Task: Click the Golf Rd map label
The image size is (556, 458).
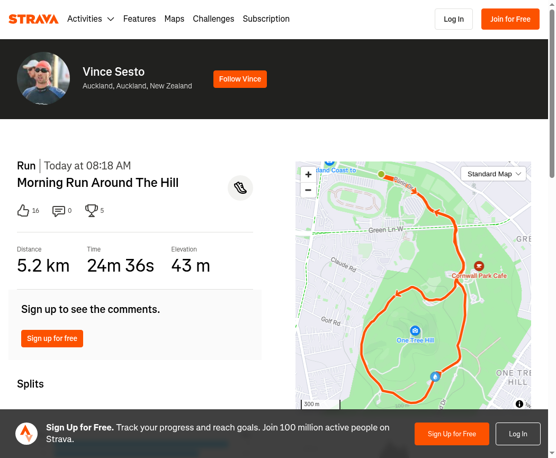Action: (330, 321)
